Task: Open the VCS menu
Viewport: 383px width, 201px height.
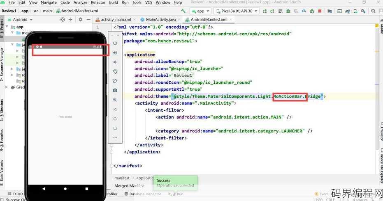Action: (149, 2)
